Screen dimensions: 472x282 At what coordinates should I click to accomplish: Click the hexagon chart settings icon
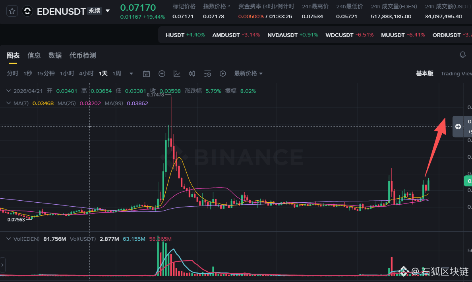pyautogui.click(x=223, y=74)
